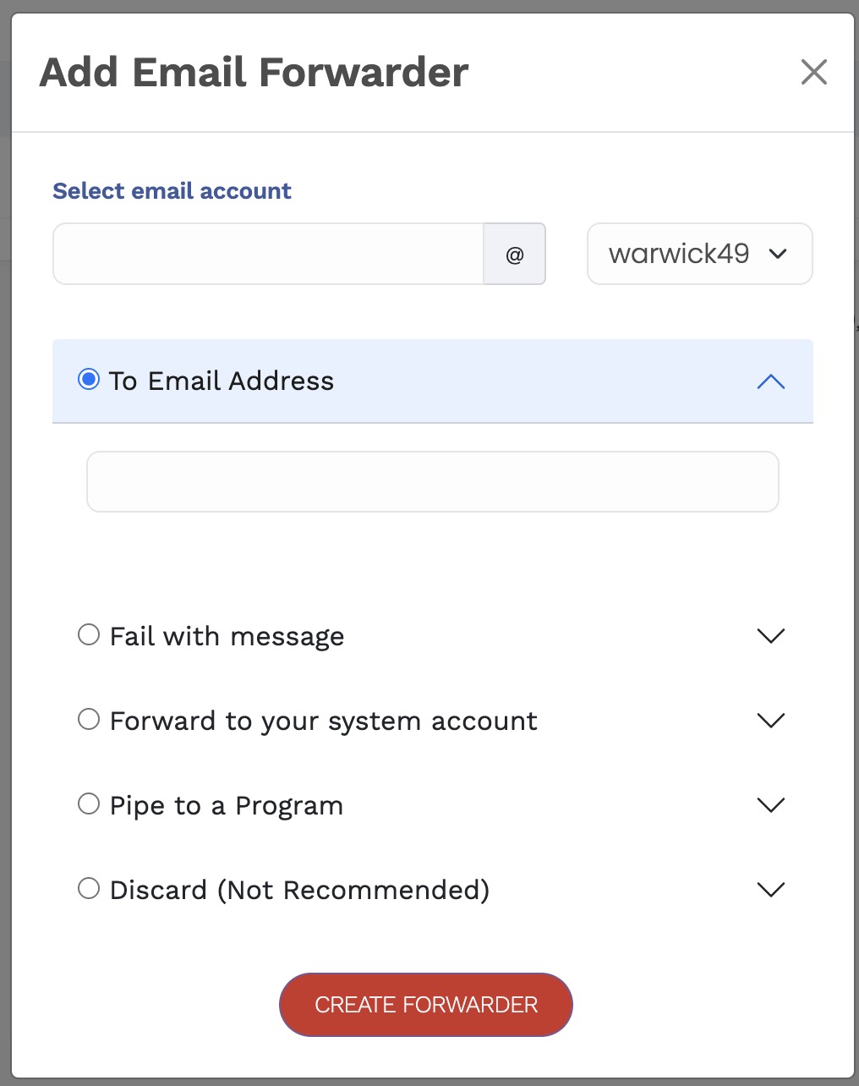Click the Pipe to a Program label
Viewport: 859px width, 1086px height.
point(227,805)
